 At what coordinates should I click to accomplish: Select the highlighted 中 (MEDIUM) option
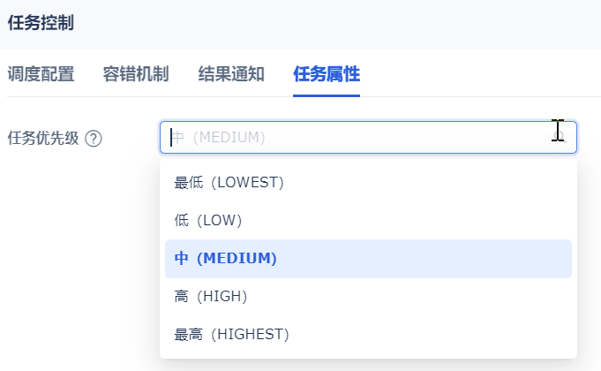[x=226, y=258]
